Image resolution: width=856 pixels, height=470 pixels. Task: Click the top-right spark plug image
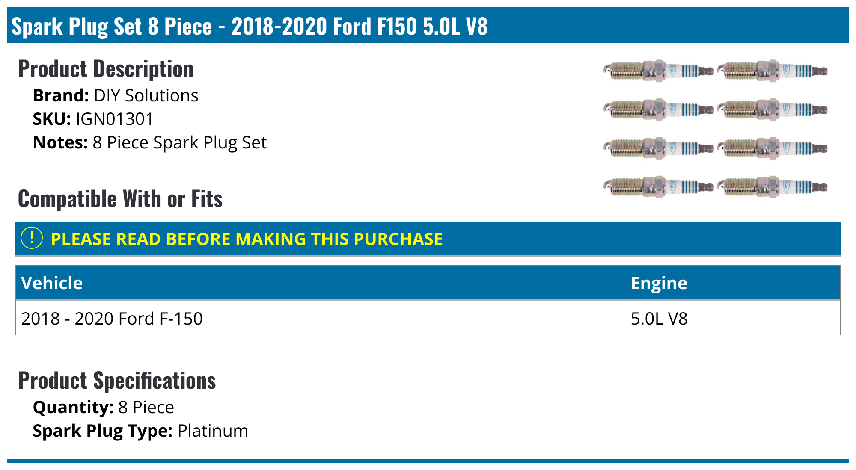coord(772,71)
